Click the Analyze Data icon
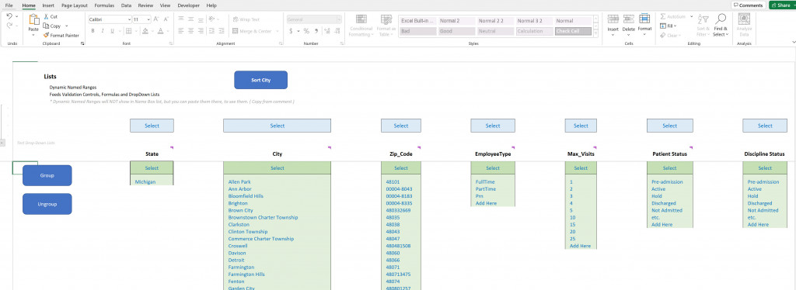This screenshot has width=796, height=290. click(x=744, y=19)
